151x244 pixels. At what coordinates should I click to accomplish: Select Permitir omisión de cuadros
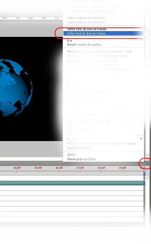[84, 45]
